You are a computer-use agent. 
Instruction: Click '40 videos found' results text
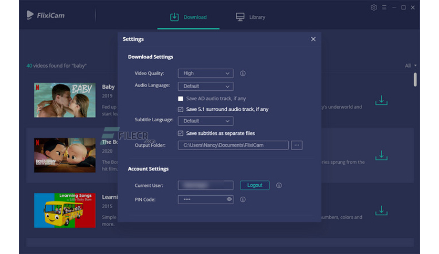(x=56, y=66)
